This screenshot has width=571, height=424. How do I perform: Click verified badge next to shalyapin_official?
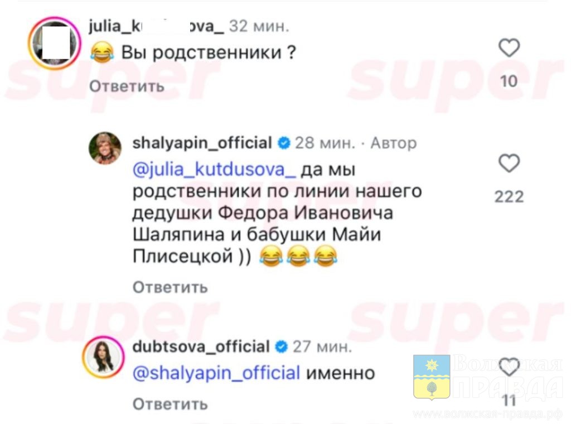(x=284, y=143)
